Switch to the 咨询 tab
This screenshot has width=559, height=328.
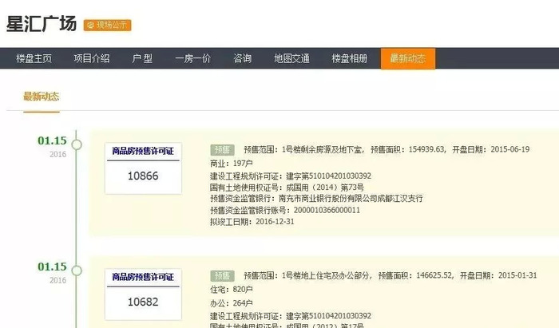pyautogui.click(x=243, y=58)
